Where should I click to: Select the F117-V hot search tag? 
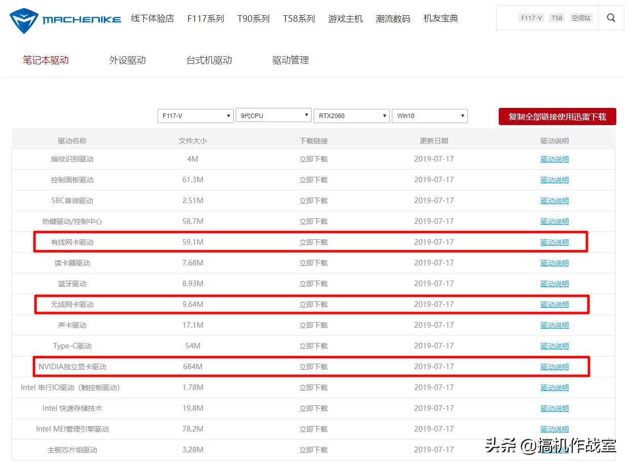pyautogui.click(x=531, y=17)
